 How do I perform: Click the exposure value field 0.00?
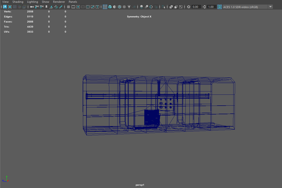click(196, 7)
